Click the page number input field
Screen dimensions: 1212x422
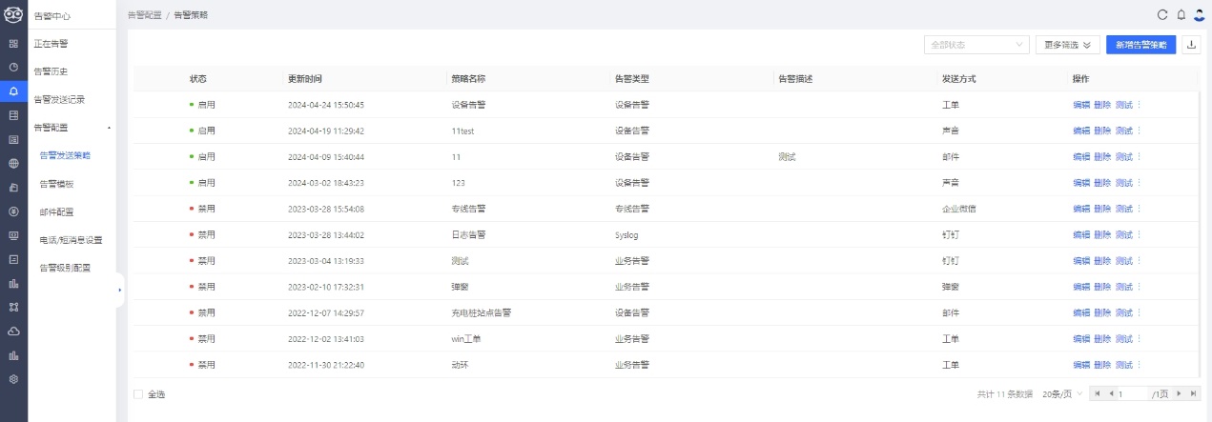1132,393
